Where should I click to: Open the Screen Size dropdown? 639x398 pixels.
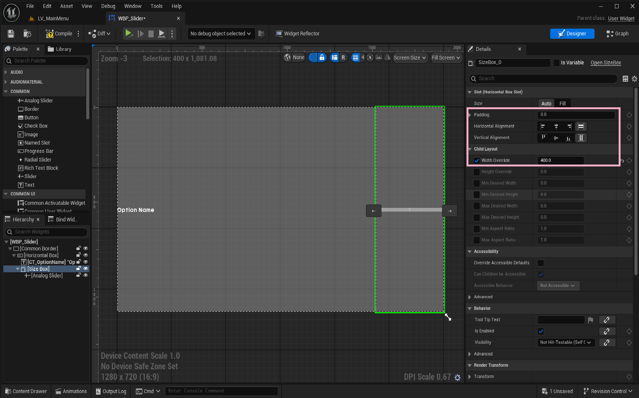click(410, 58)
